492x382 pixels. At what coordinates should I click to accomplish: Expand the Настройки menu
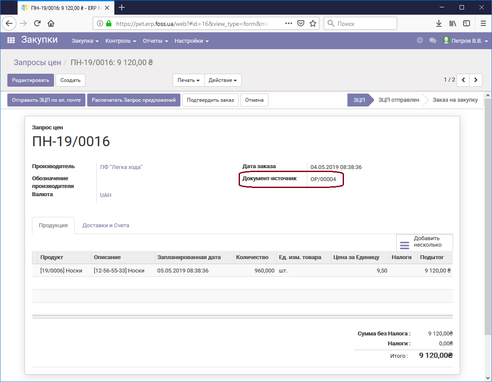coord(191,41)
